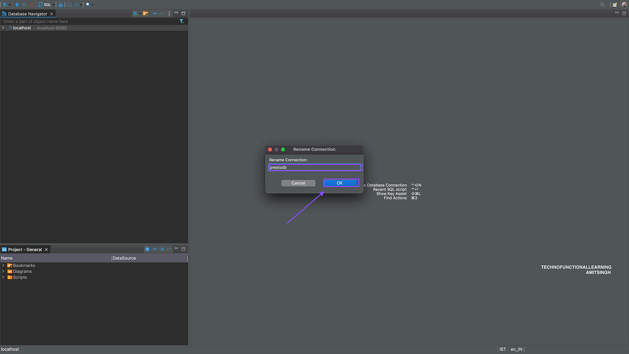Open the Project panel gear settings
629x354 pixels.
[147, 249]
